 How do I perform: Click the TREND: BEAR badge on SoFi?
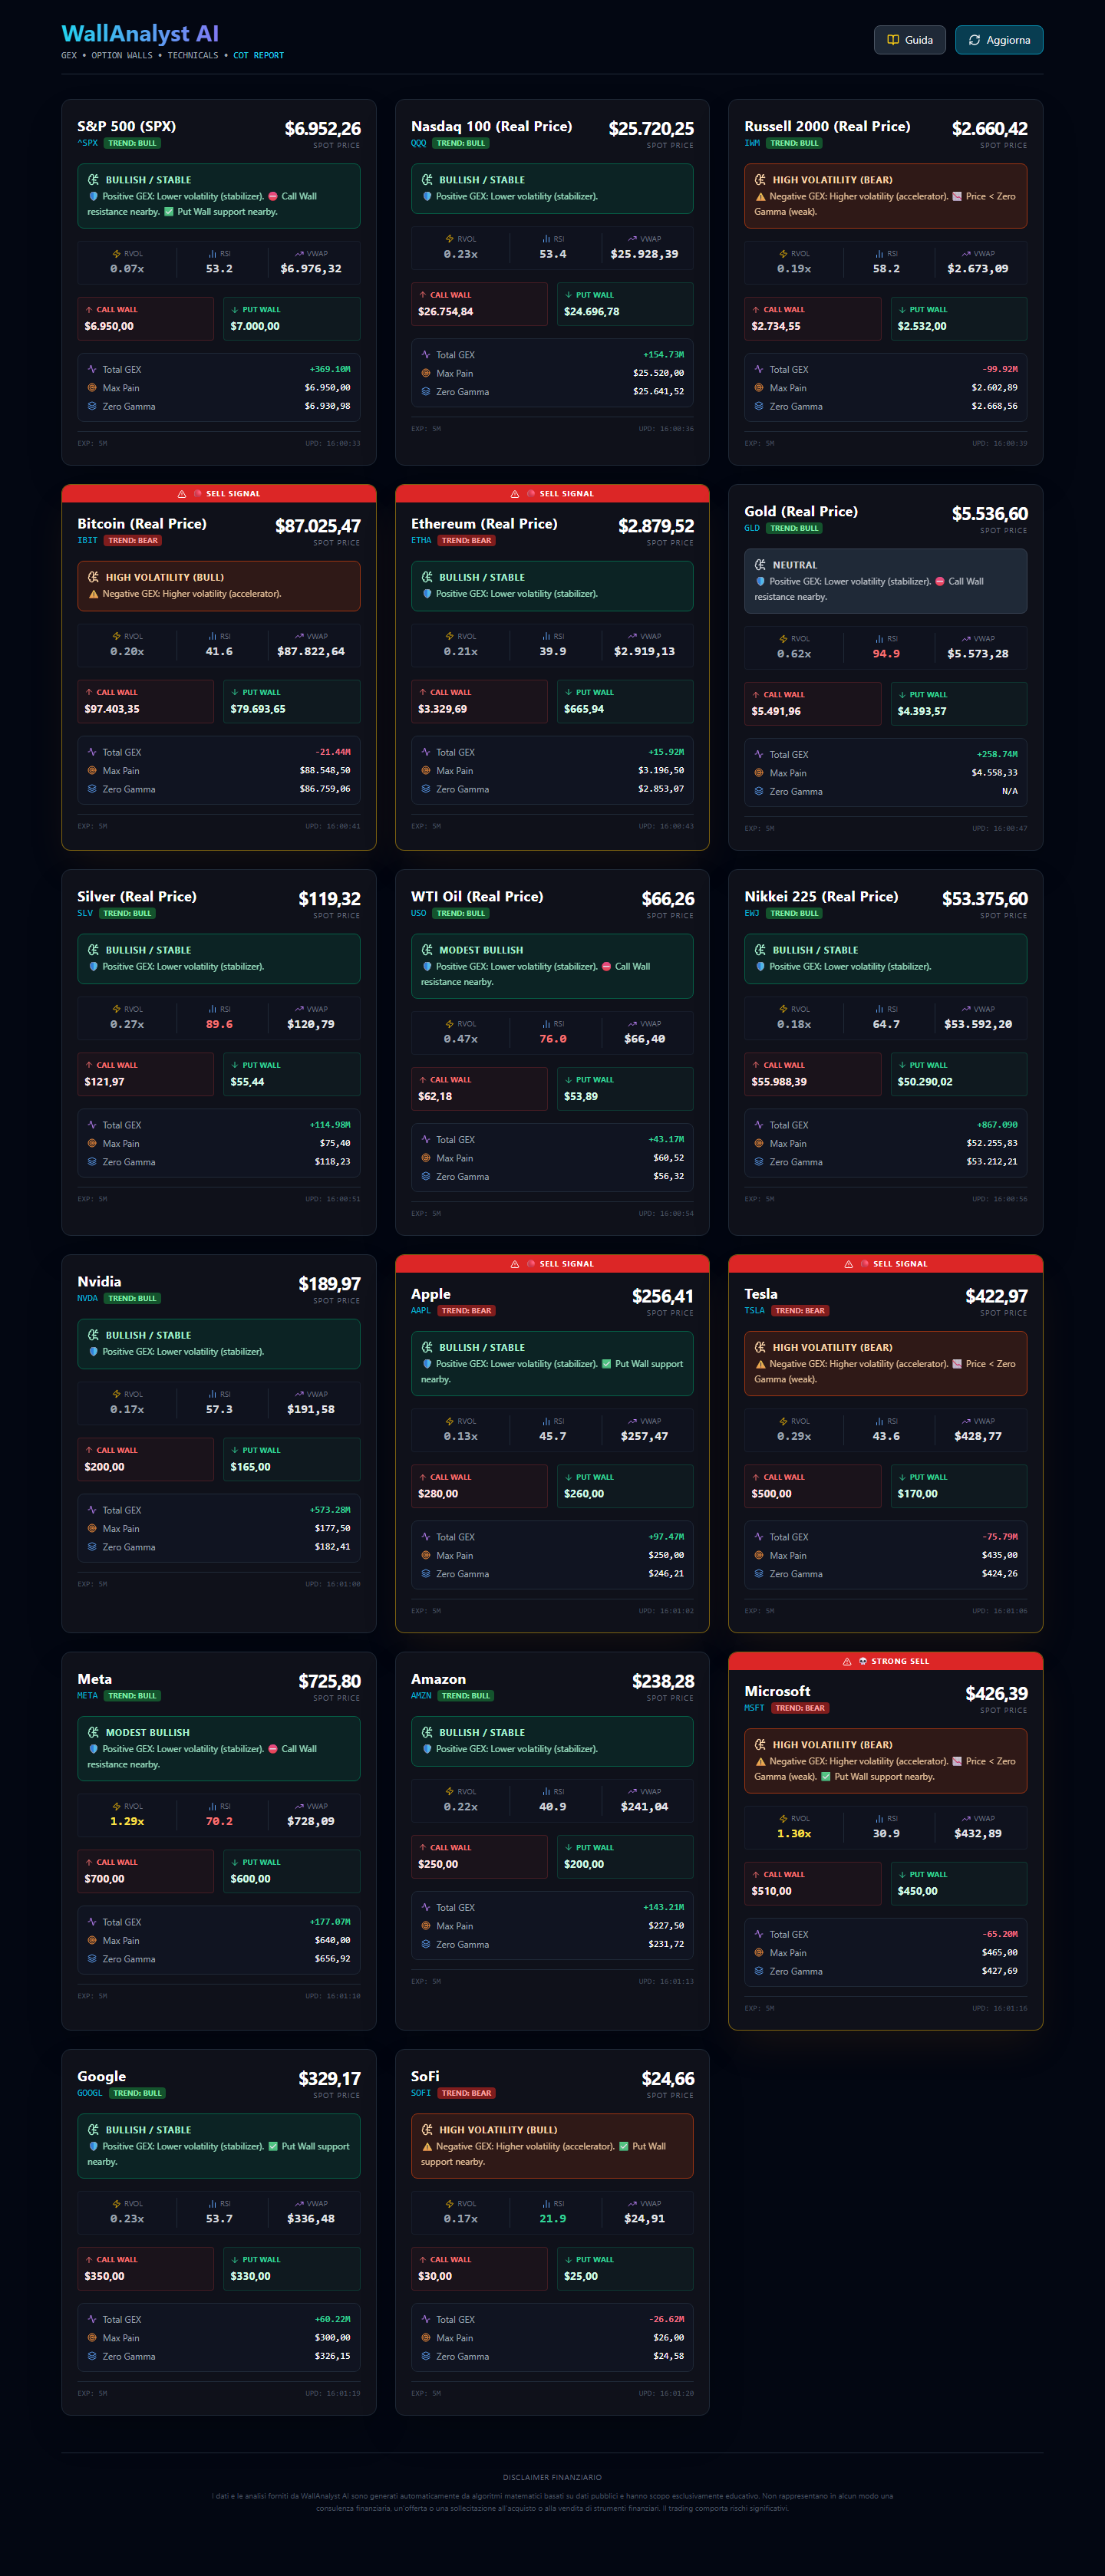[x=466, y=2093]
